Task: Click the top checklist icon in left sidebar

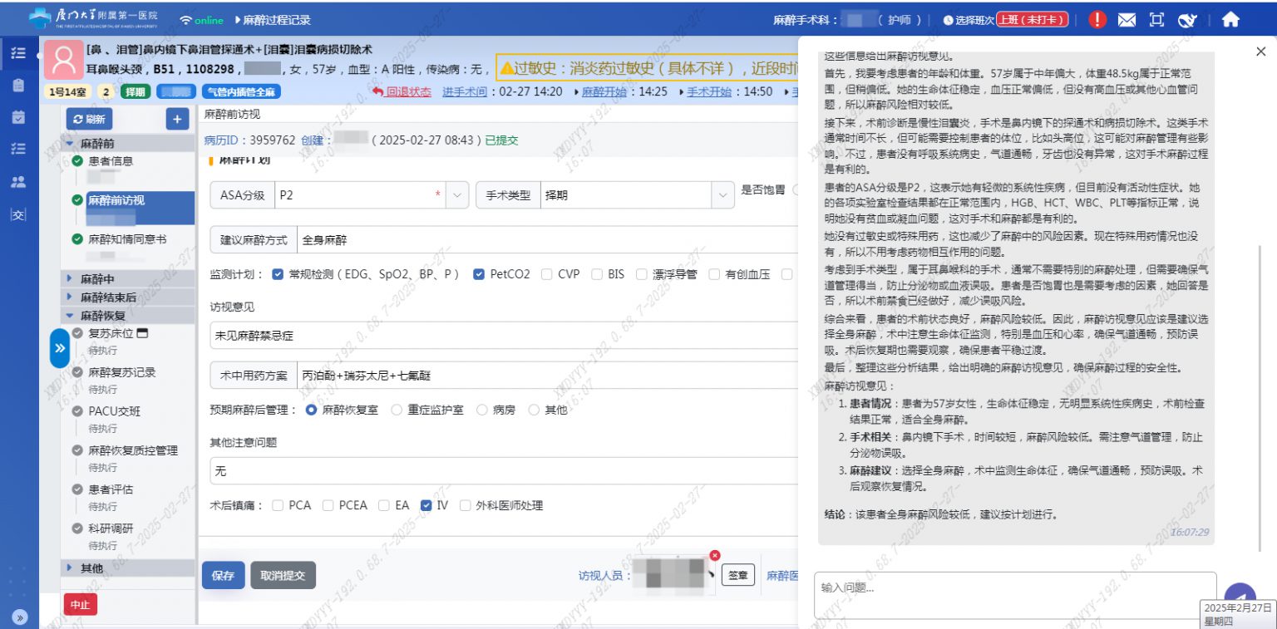Action: pos(18,52)
